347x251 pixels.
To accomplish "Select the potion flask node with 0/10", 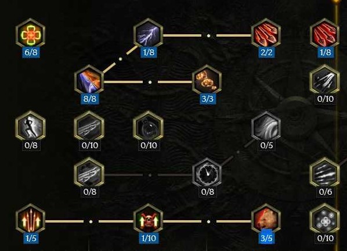I will pyautogui.click(x=149, y=128).
